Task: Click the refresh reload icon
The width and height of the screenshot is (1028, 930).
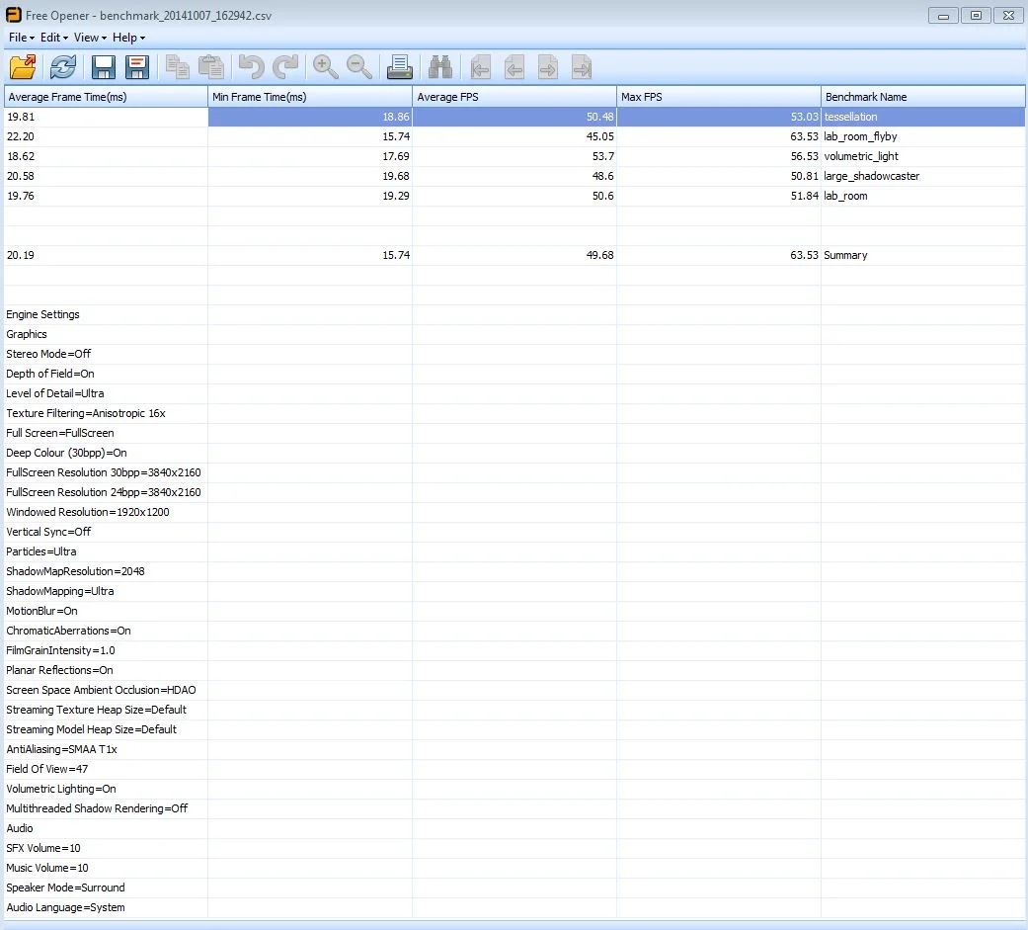Action: coord(63,67)
